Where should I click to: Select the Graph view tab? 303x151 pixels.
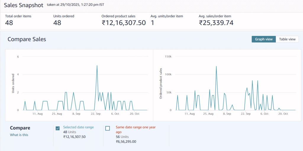[264, 39]
